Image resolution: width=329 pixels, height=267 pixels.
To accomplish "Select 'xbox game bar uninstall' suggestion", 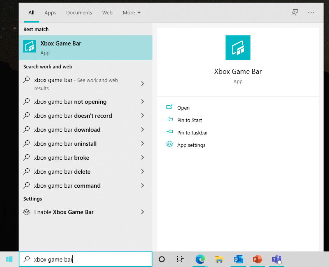I will tap(65, 144).
